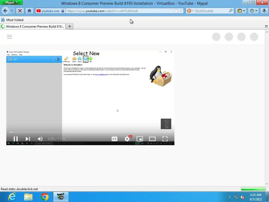This screenshot has width=269, height=202.
Task: Click the search magnifier icon
Action: [231, 11]
